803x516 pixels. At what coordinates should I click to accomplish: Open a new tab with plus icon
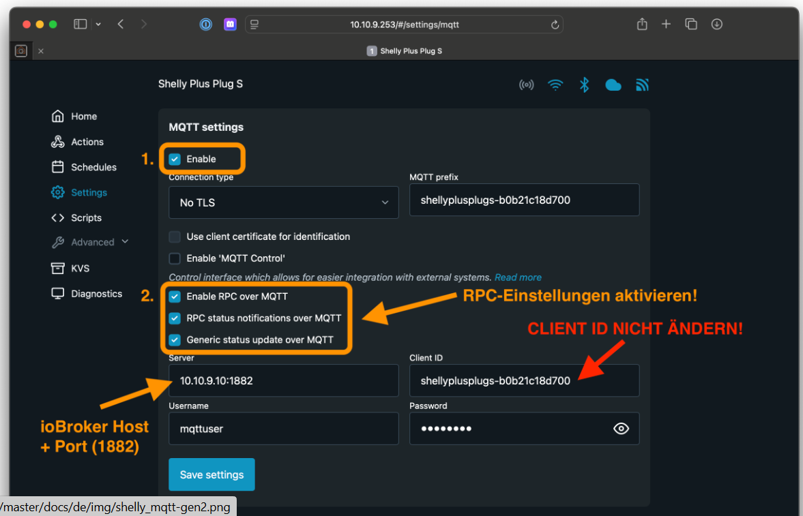(667, 24)
